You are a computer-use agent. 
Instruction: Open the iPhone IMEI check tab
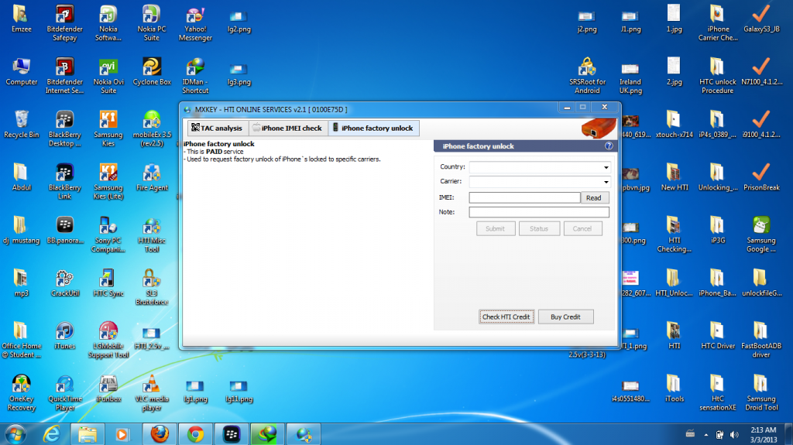pos(288,128)
